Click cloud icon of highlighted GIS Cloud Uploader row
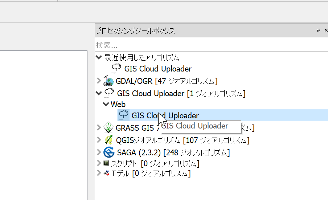 tap(123, 115)
